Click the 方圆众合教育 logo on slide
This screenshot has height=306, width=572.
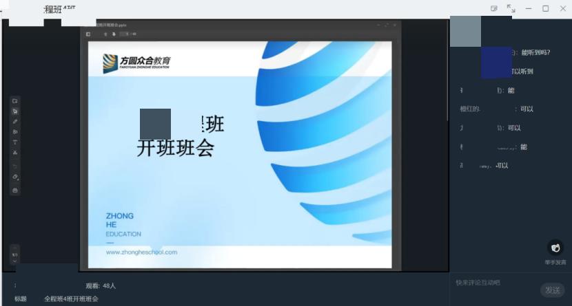[136, 63]
